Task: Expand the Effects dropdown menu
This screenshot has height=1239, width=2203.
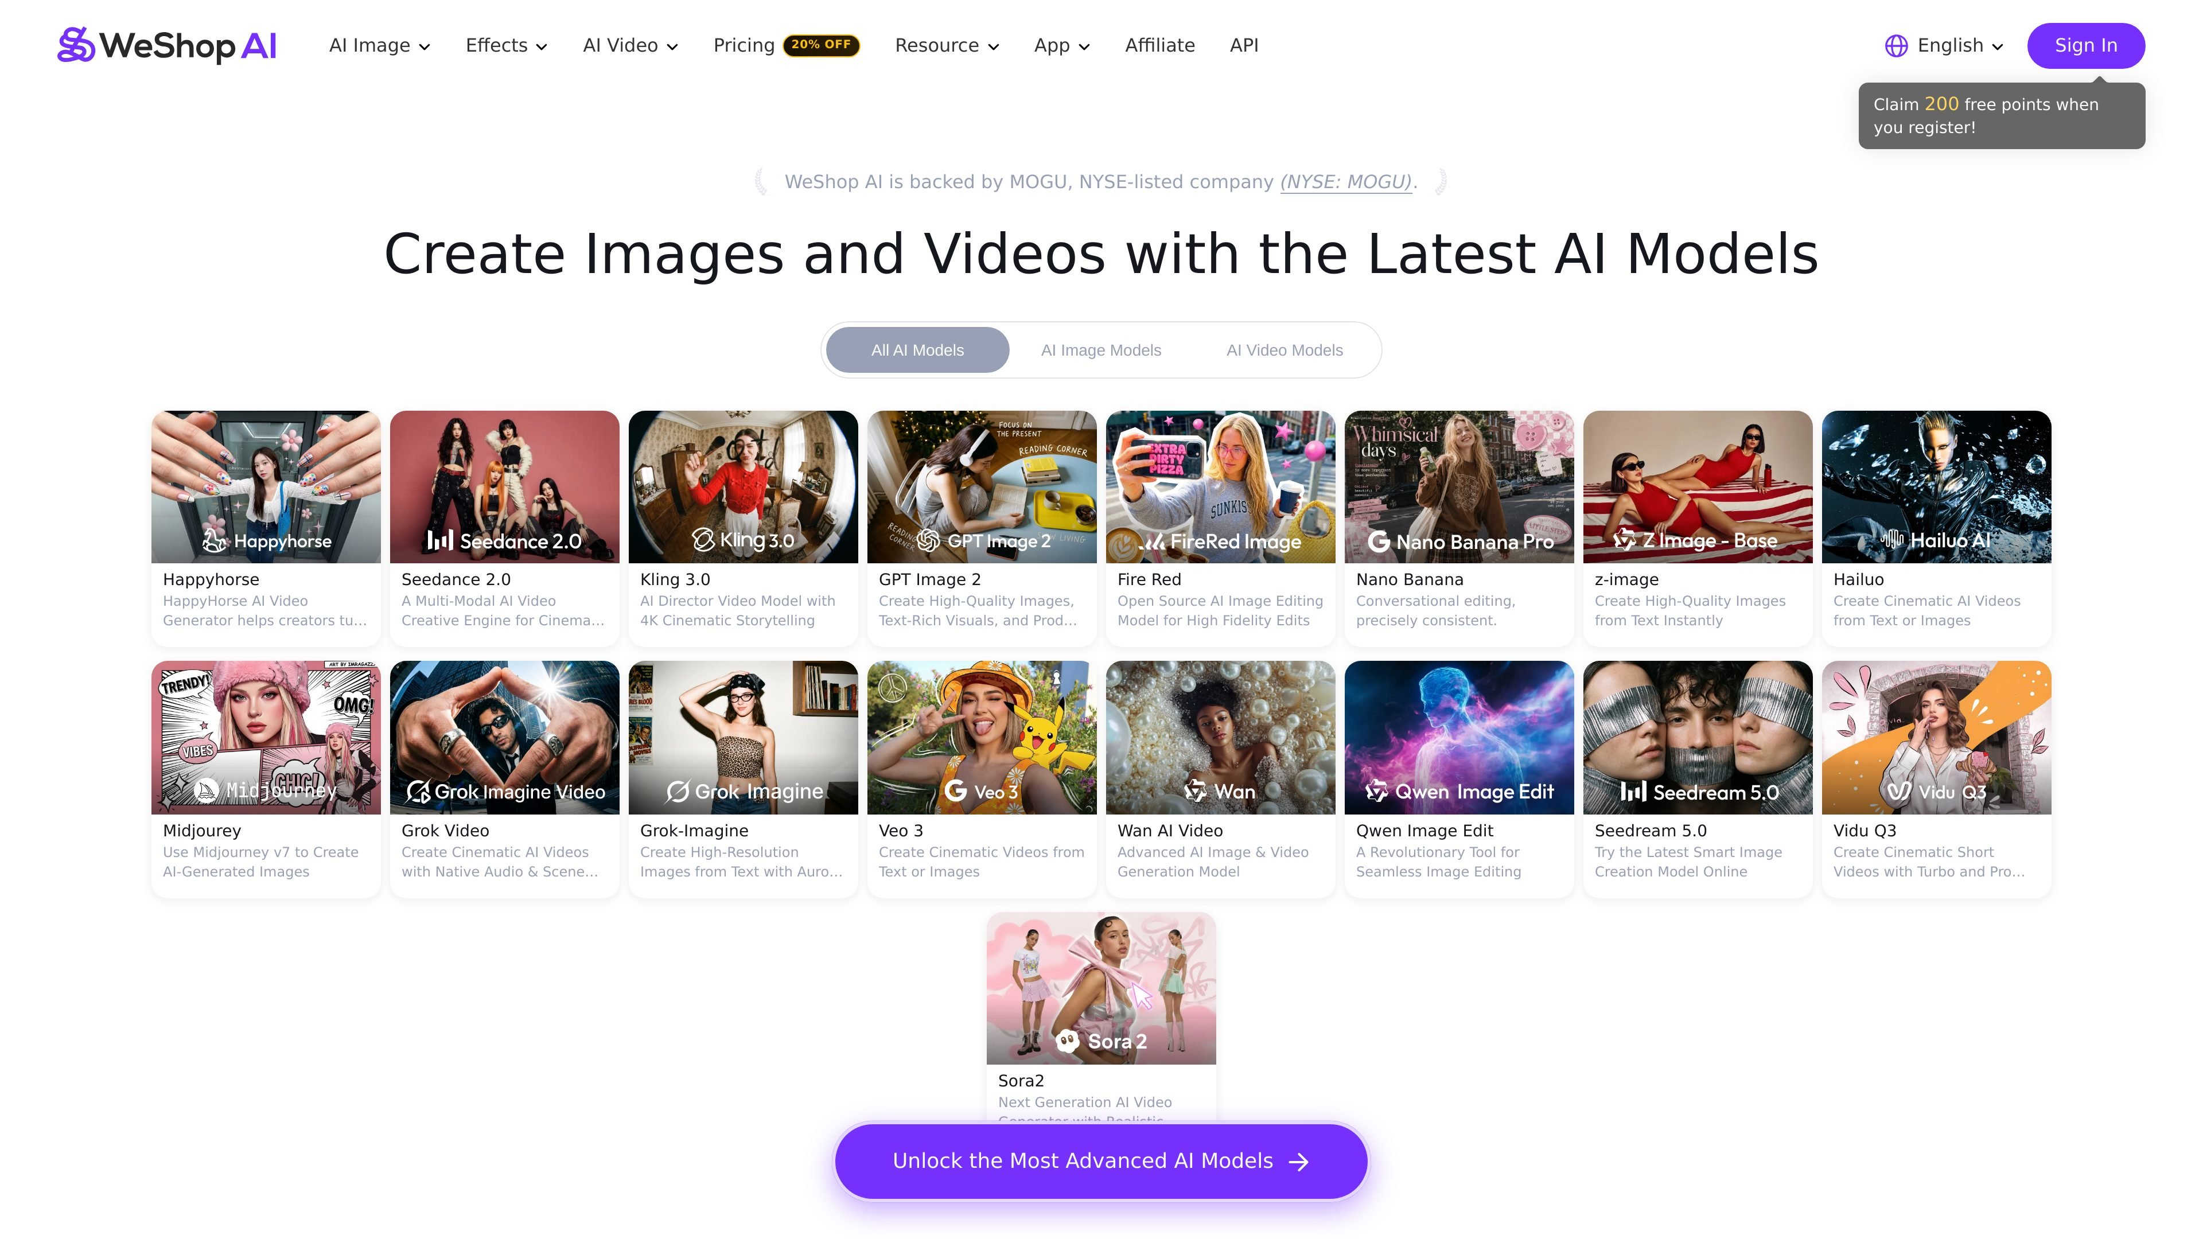Action: coord(506,45)
